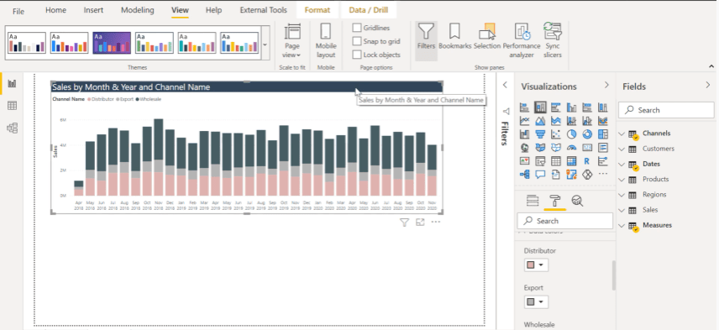Open the Model view in left sidebar
Image resolution: width=719 pixels, height=330 pixels.
pos(12,128)
